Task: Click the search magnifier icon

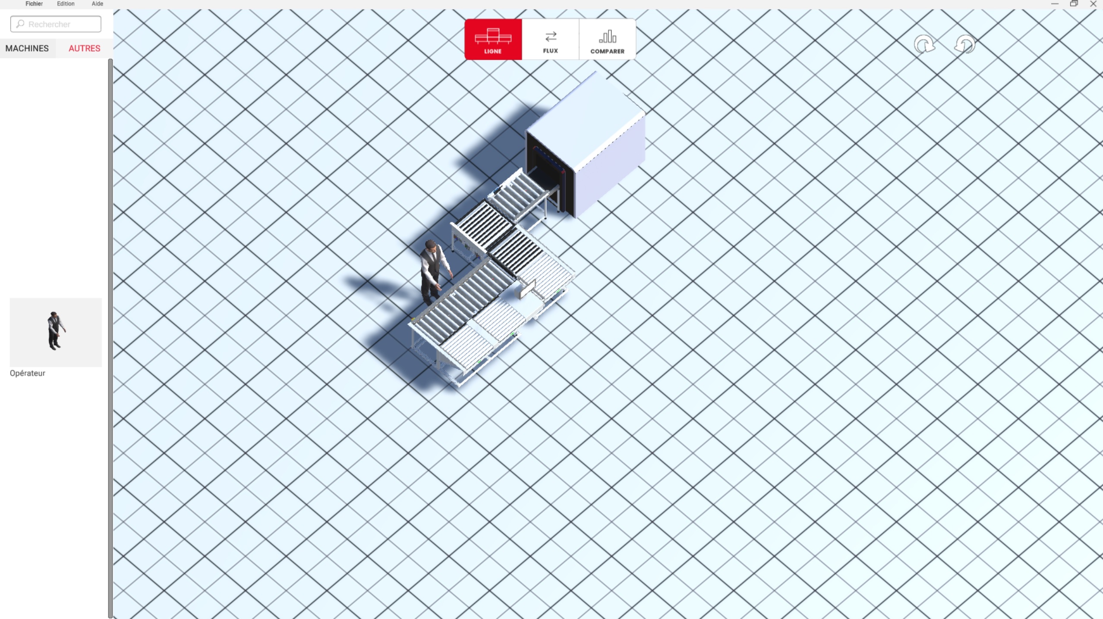Action: 19,24
